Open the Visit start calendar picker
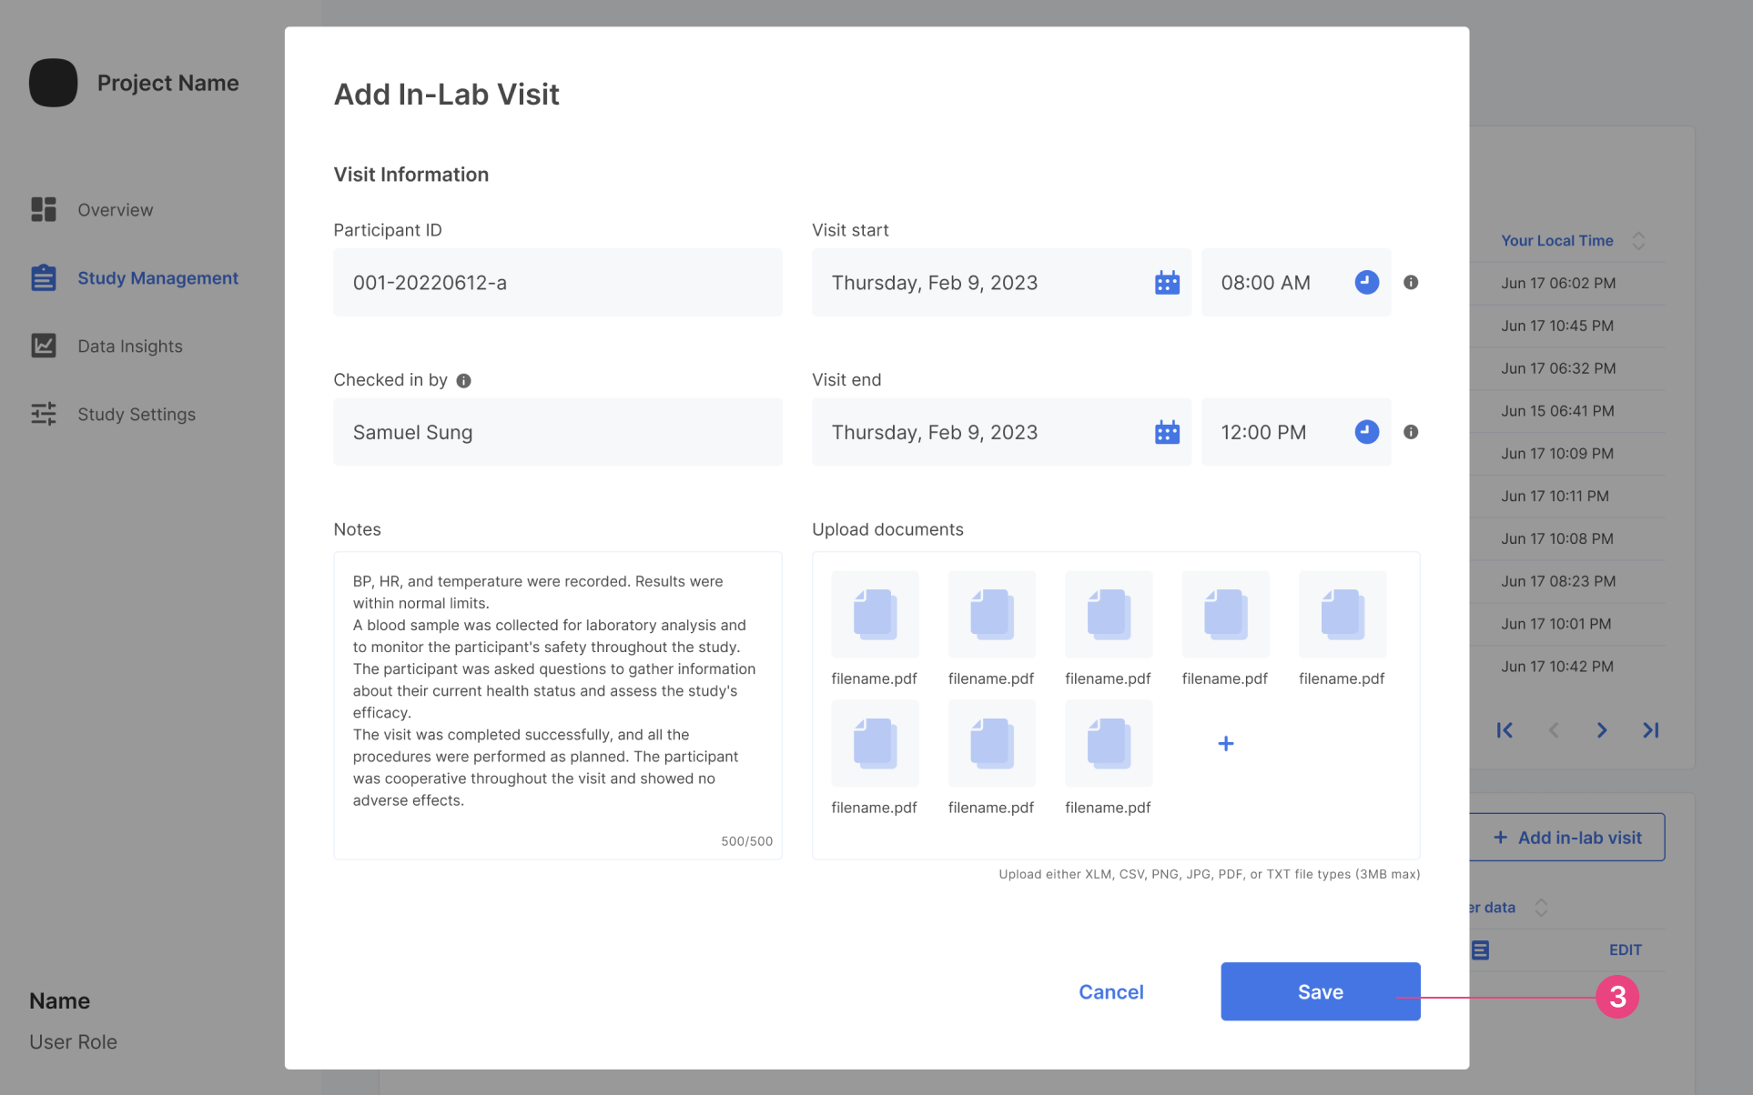1753x1095 pixels. click(1167, 283)
